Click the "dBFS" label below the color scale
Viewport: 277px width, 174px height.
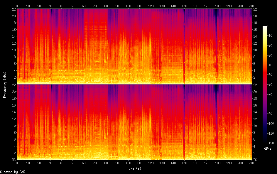(x=268, y=148)
